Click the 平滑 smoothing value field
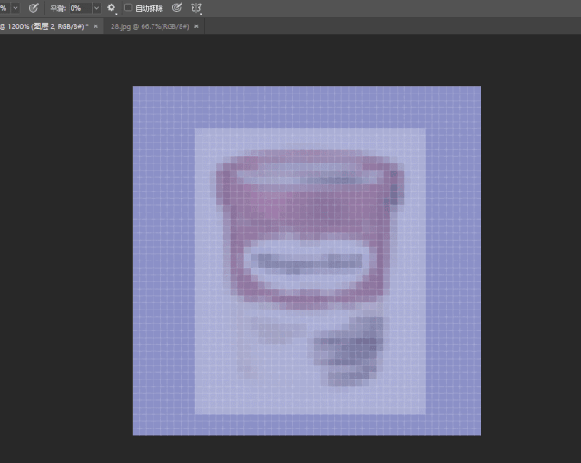This screenshot has height=463, width=581. [x=80, y=7]
